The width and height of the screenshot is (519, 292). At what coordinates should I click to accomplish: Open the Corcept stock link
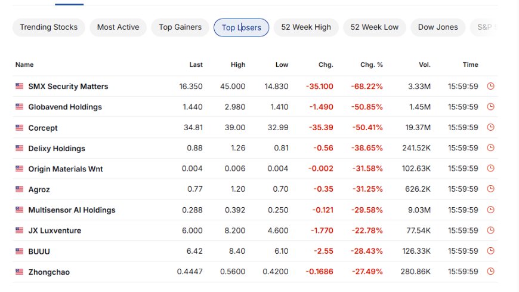(x=43, y=128)
